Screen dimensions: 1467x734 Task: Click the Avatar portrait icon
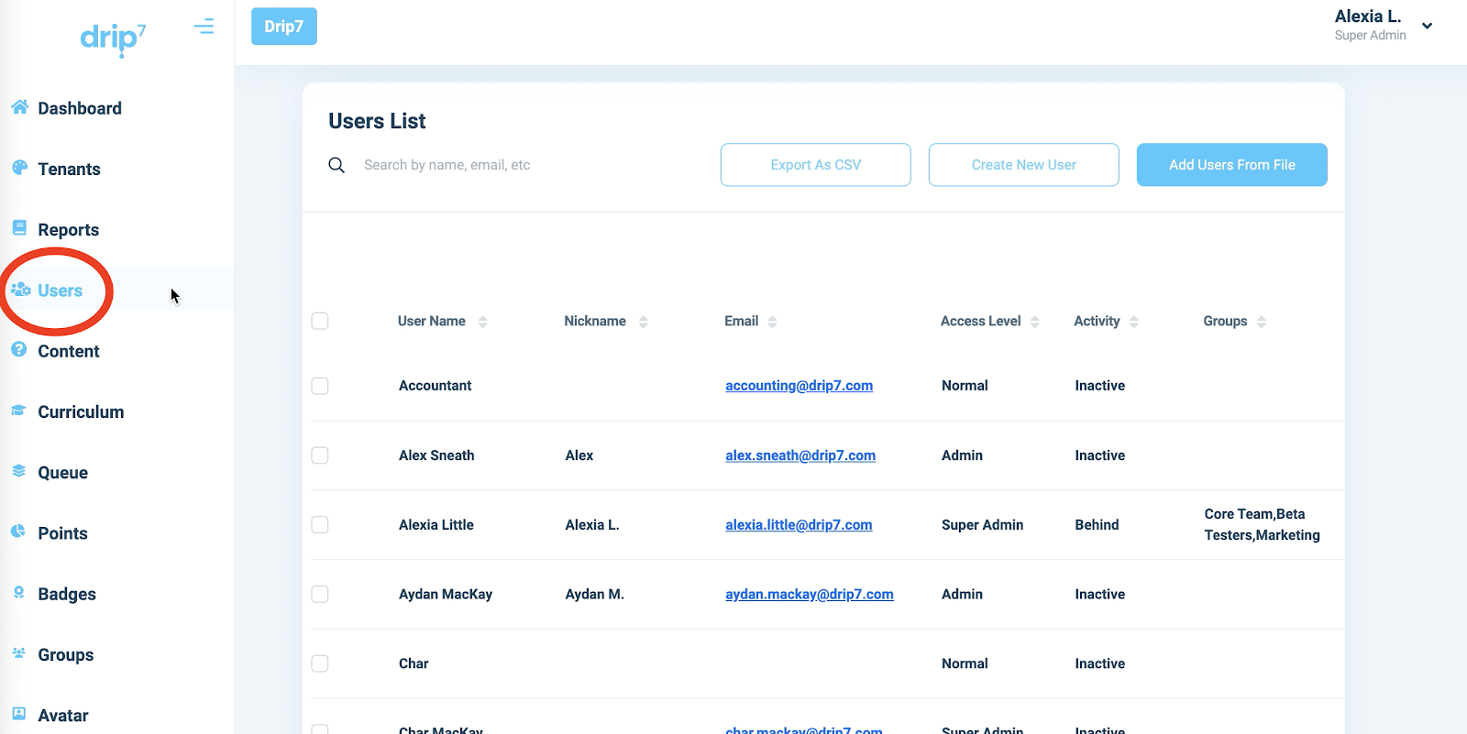click(x=19, y=714)
